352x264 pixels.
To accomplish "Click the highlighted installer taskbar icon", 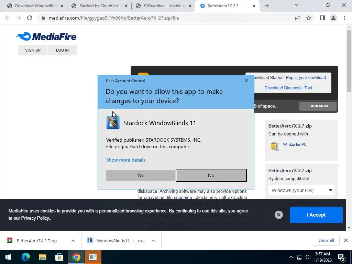I will 93,257.
